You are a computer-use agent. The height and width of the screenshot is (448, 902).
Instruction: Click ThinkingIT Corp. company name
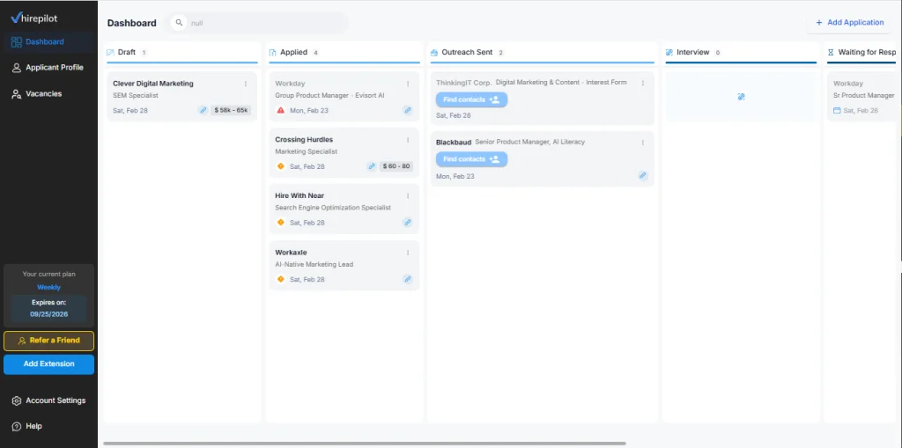pos(463,83)
